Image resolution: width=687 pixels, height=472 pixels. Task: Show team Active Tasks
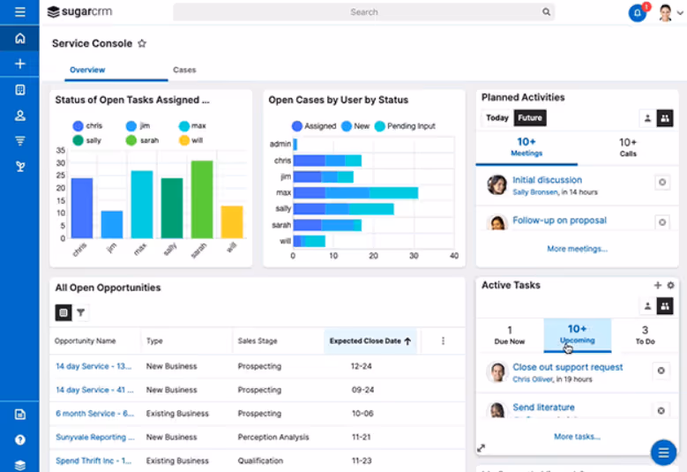pos(665,306)
